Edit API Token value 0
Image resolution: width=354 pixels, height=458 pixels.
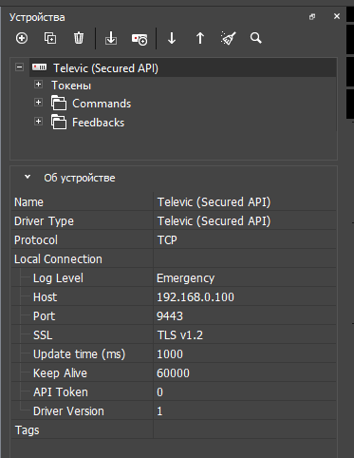[245, 392]
